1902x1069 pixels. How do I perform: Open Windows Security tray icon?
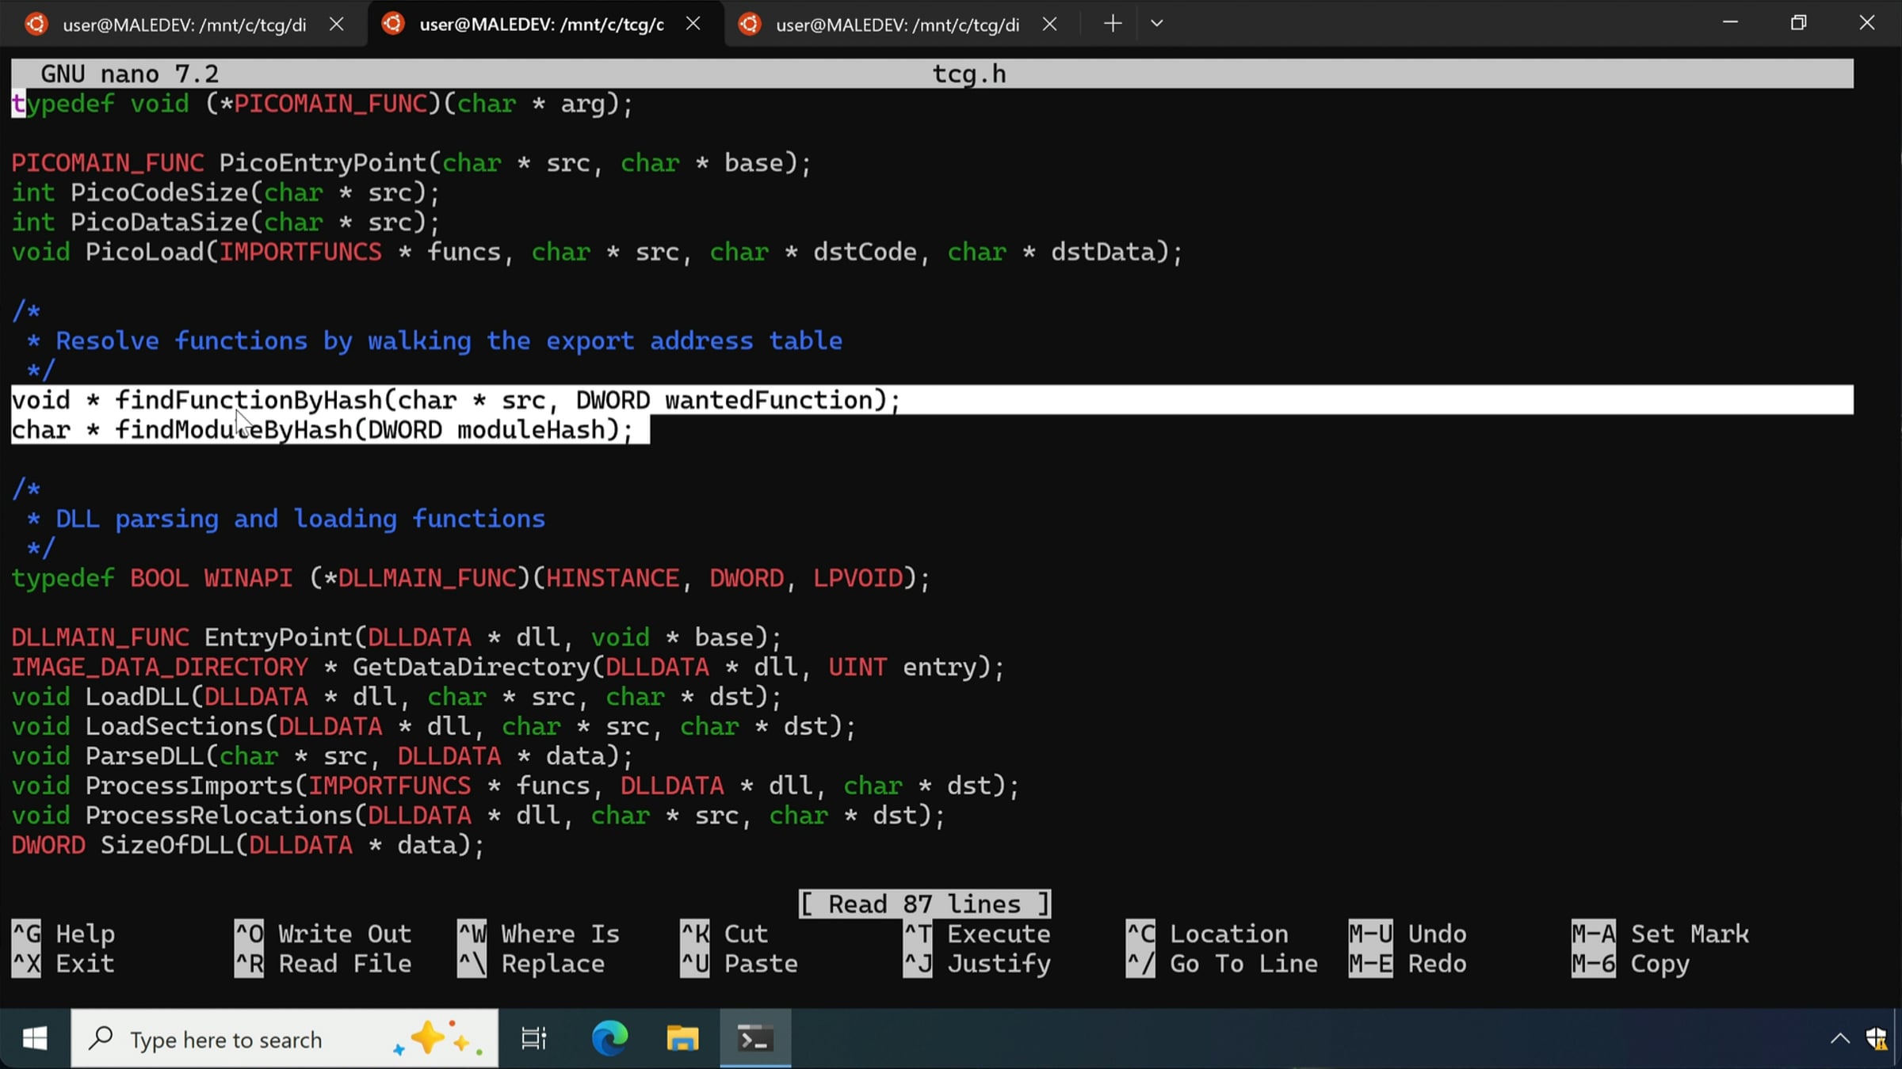tap(1876, 1039)
